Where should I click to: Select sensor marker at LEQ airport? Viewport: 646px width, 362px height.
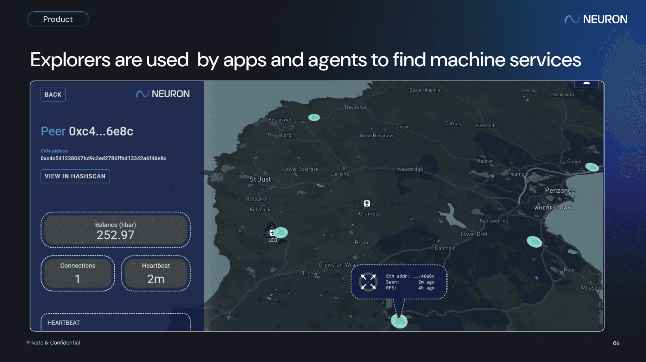point(280,233)
